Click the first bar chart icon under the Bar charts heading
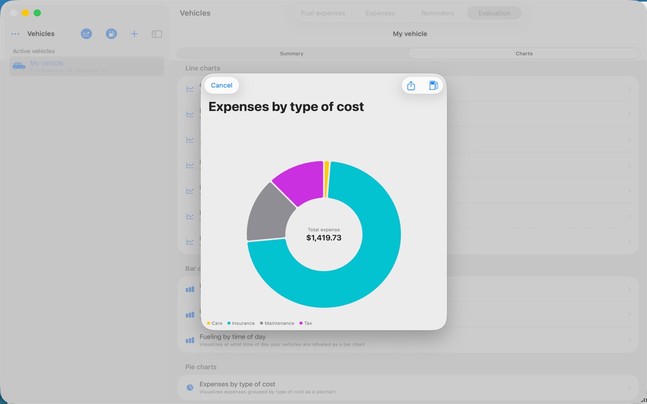 click(x=190, y=289)
